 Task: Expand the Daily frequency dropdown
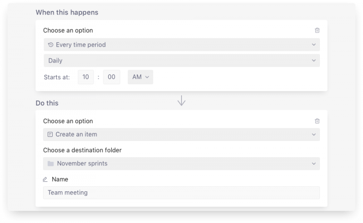coord(182,61)
